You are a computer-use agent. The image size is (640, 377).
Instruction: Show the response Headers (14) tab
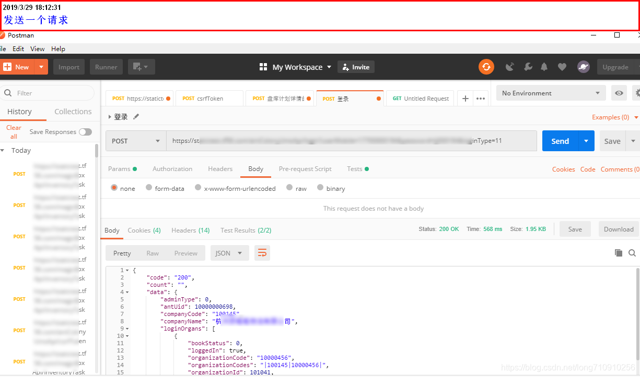(x=190, y=230)
